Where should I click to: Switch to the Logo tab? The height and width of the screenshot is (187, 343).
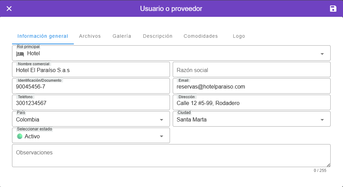coord(239,36)
